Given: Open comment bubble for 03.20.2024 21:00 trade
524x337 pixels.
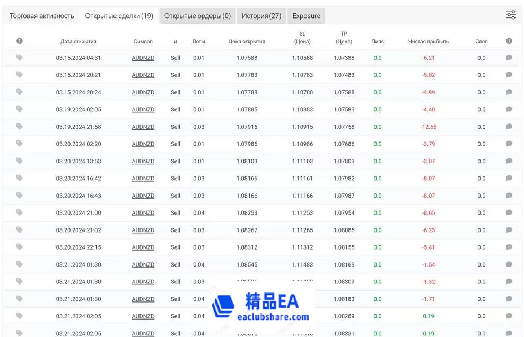Looking at the screenshot, I should point(509,213).
